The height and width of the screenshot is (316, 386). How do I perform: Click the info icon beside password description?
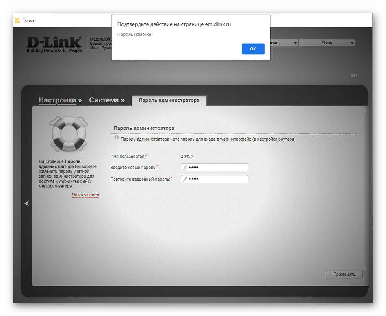(x=117, y=139)
